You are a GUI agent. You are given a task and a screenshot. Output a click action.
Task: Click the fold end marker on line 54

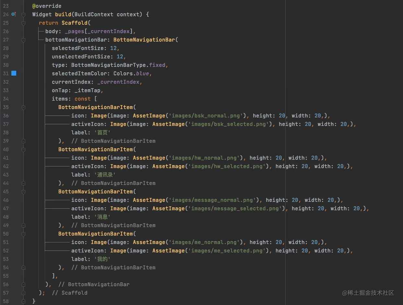click(23, 268)
